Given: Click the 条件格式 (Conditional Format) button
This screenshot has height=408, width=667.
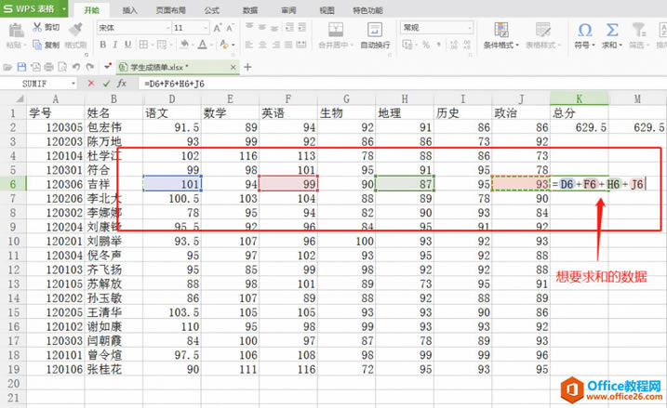Looking at the screenshot, I should pos(499,35).
